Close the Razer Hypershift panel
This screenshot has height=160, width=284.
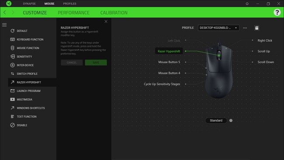(106, 21)
